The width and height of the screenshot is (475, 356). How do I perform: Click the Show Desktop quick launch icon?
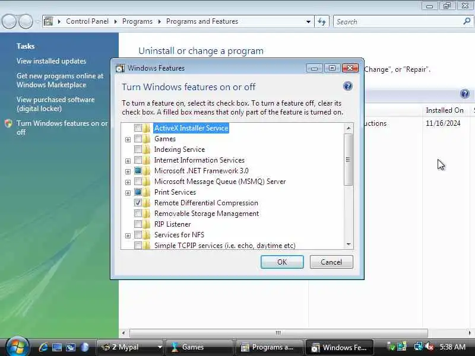[x=57, y=347]
